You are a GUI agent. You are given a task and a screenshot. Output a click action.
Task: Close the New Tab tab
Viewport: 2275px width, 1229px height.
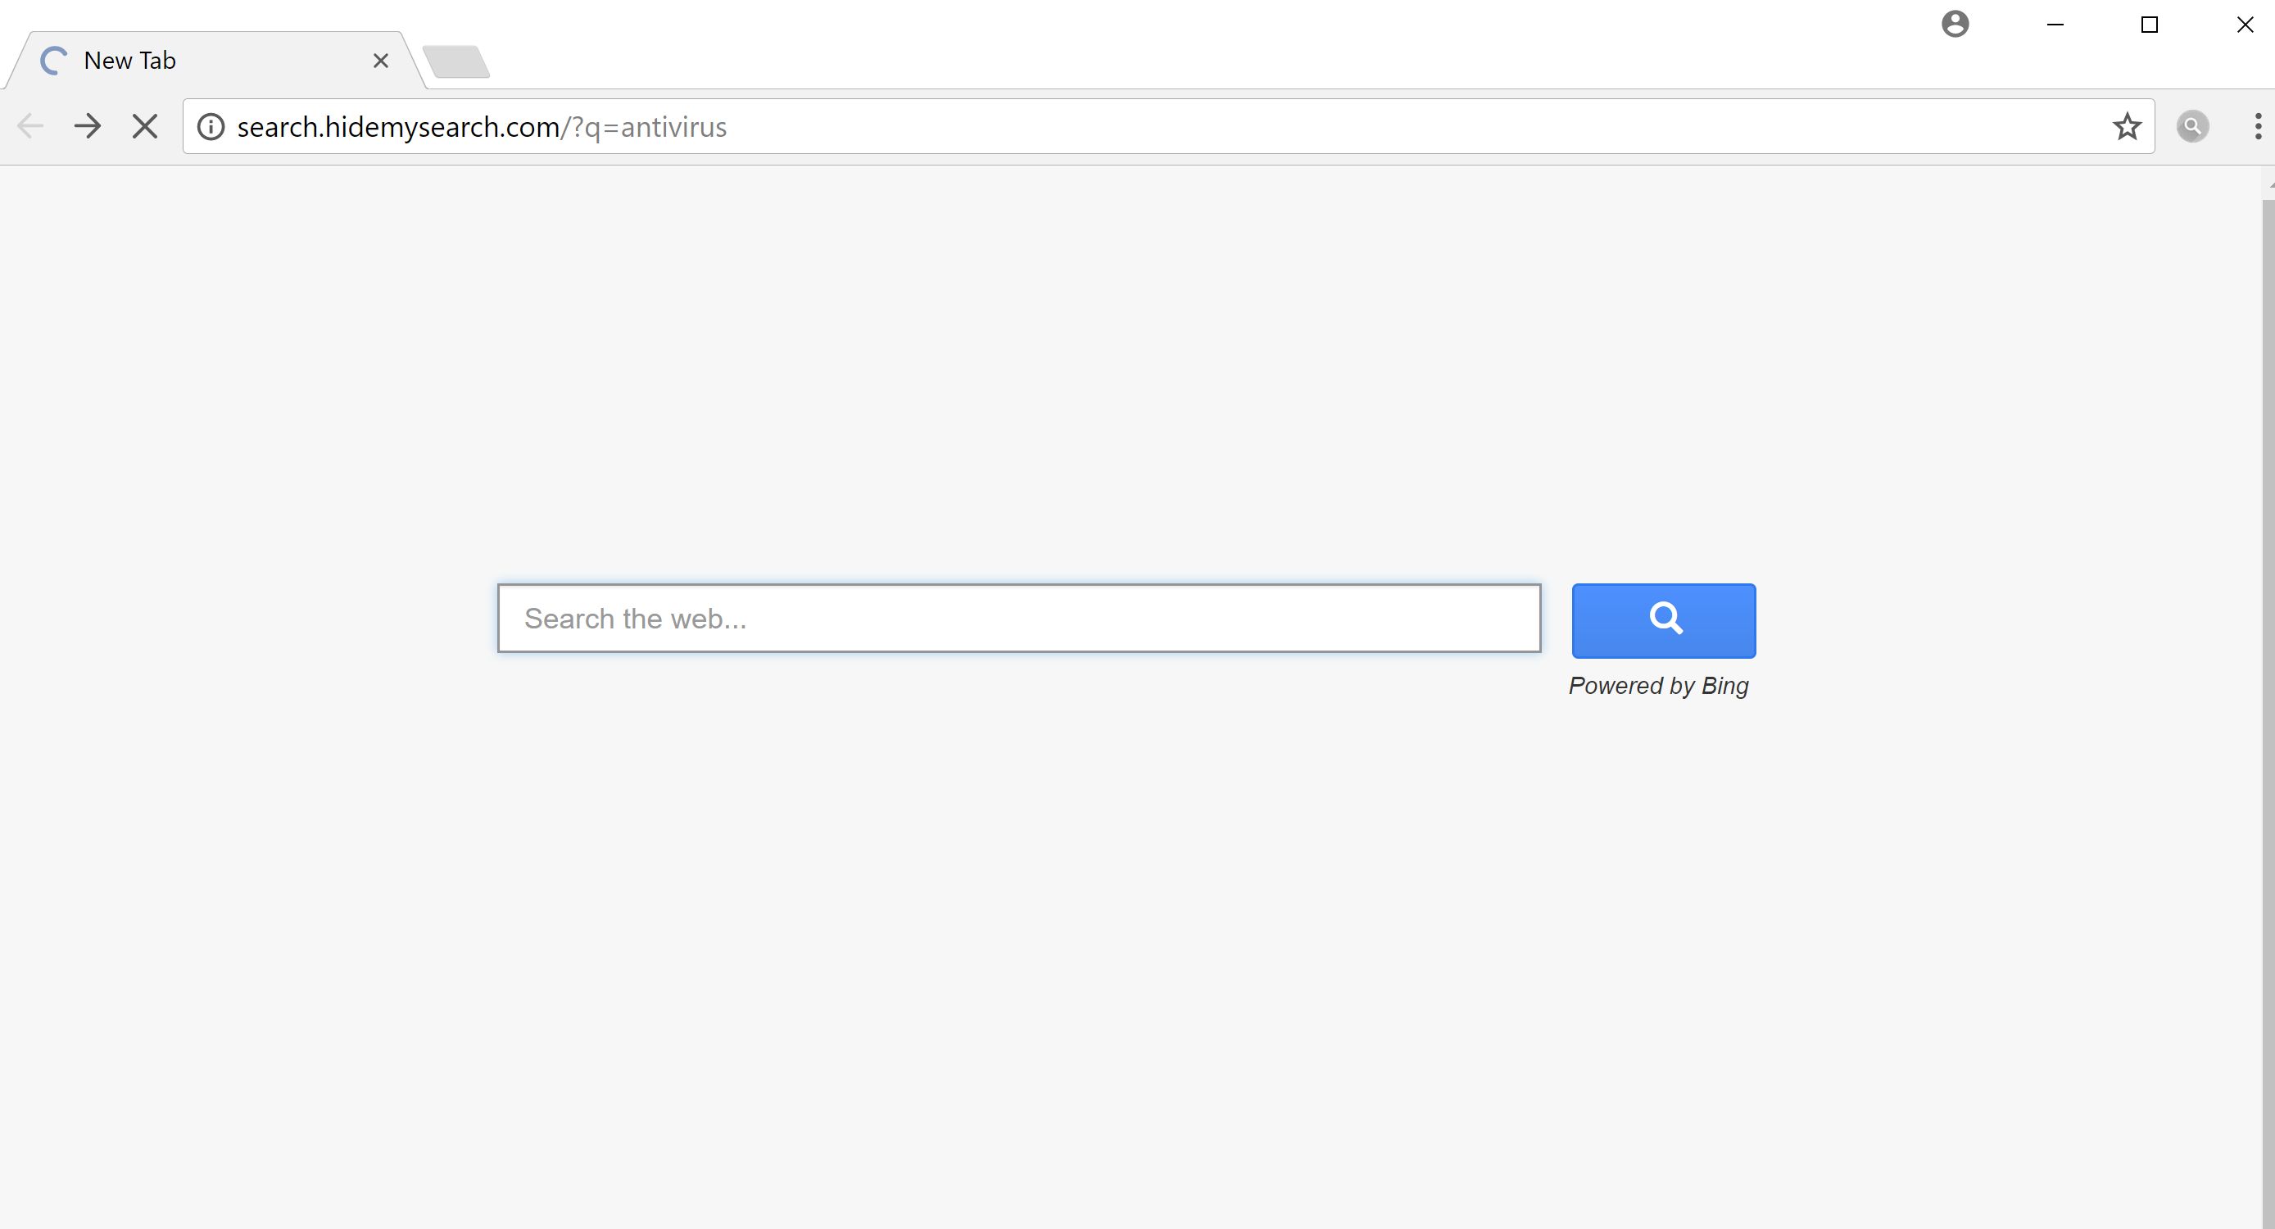coord(381,60)
